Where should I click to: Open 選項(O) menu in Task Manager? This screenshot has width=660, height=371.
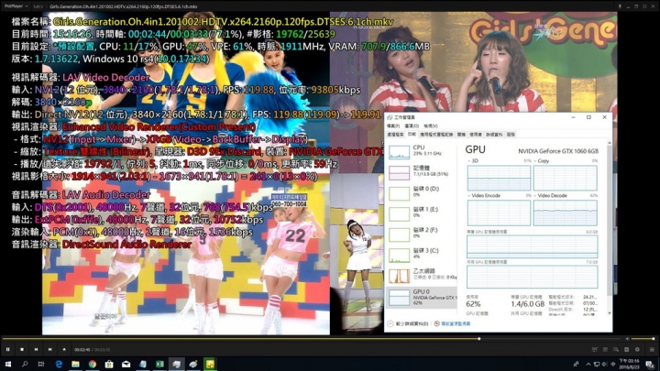click(x=412, y=125)
